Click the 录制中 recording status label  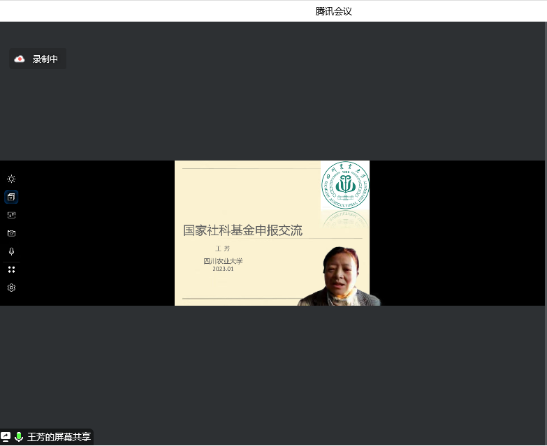pos(45,59)
